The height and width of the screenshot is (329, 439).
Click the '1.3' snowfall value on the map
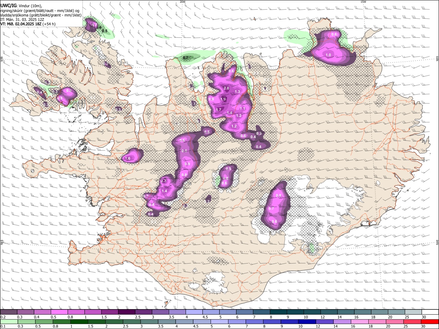tap(237, 92)
